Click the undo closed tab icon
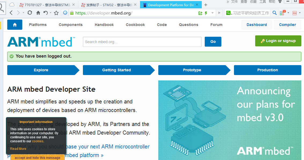Image resolution: width=304 pixels, height=160 pixels. coord(46,13)
